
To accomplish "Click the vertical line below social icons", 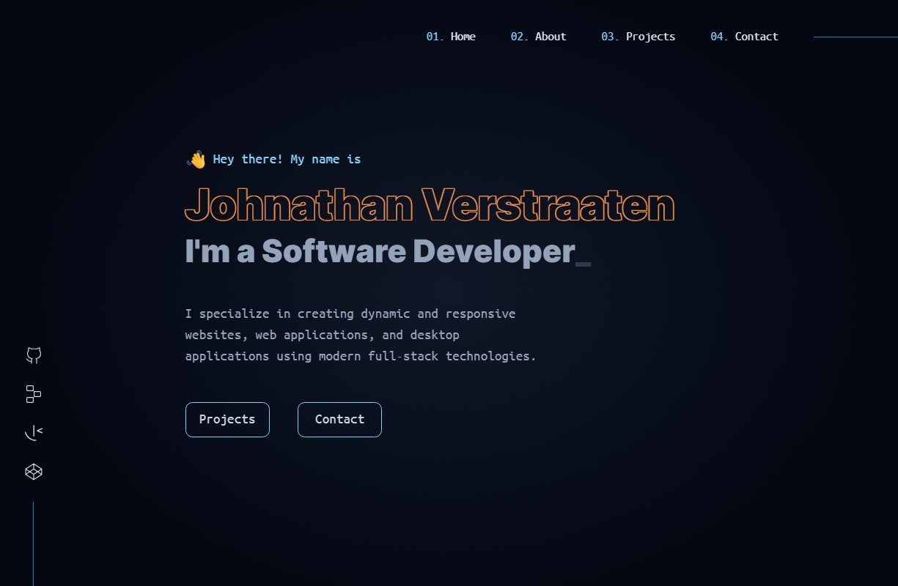I will tap(34, 542).
